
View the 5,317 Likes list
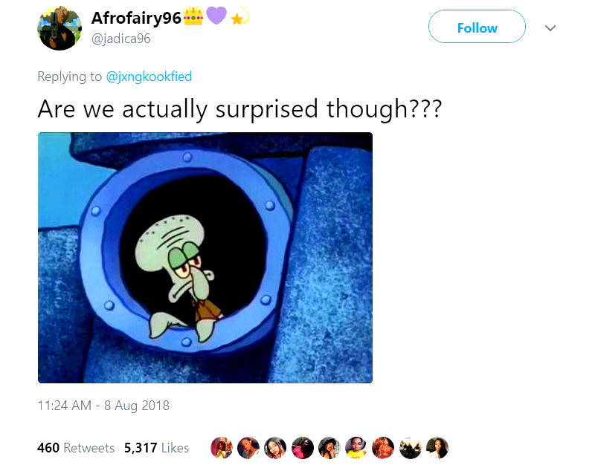[x=156, y=447]
